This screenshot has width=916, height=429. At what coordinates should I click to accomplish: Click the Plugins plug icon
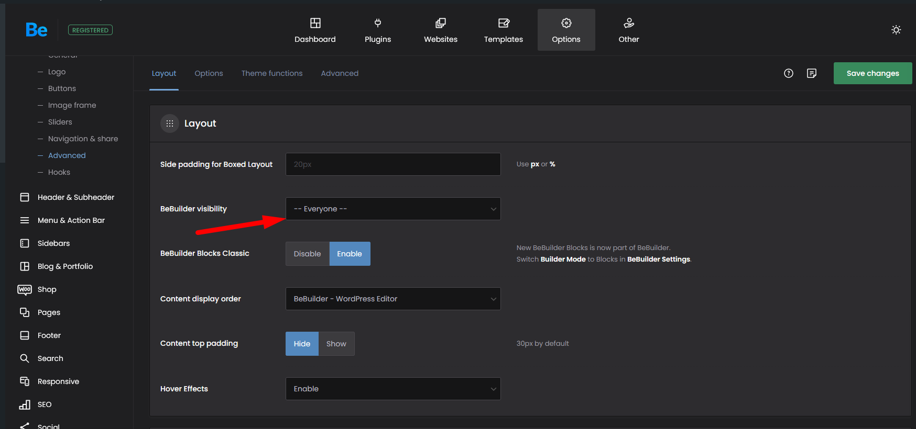click(x=378, y=23)
